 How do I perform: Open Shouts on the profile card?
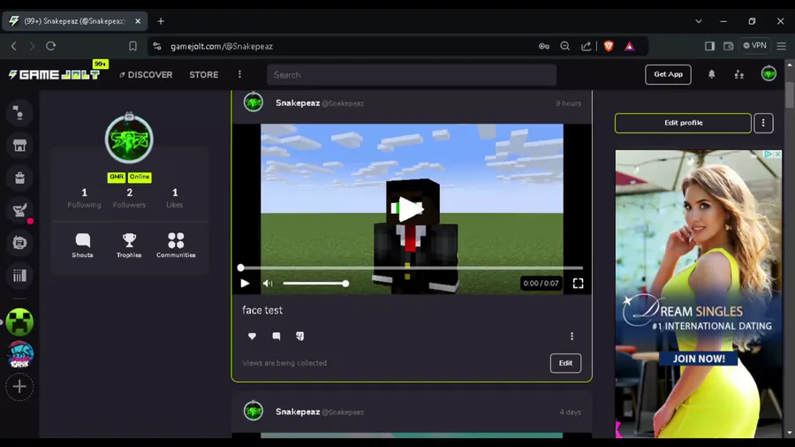click(x=82, y=246)
